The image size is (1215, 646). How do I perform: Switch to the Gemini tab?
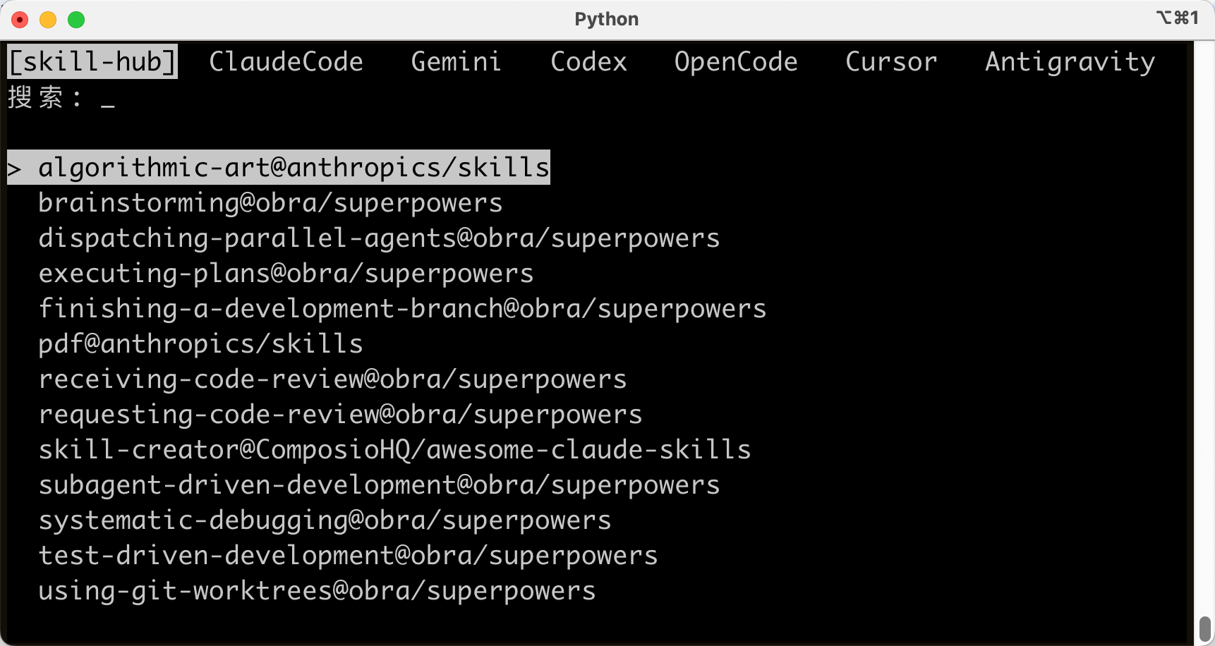pyautogui.click(x=456, y=62)
